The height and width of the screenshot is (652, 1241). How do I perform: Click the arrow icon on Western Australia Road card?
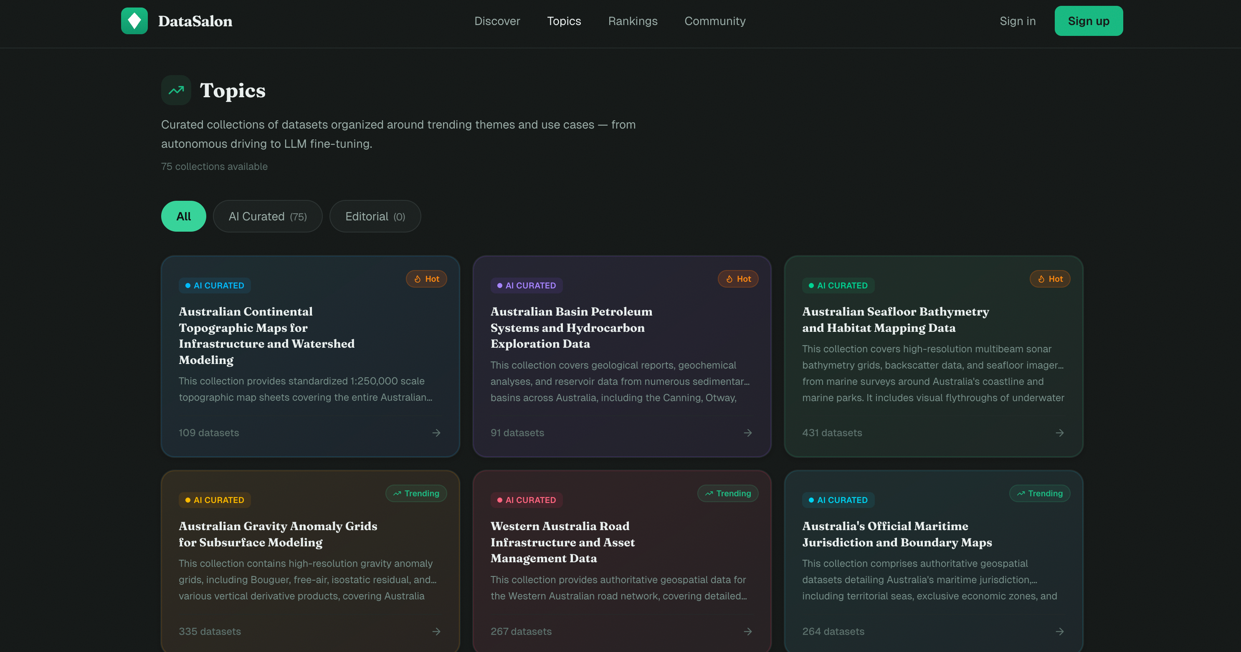pos(748,631)
